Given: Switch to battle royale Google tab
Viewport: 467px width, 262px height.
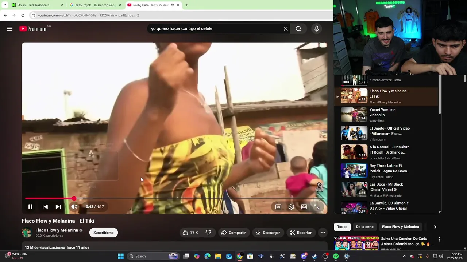Looking at the screenshot, I should (95, 5).
